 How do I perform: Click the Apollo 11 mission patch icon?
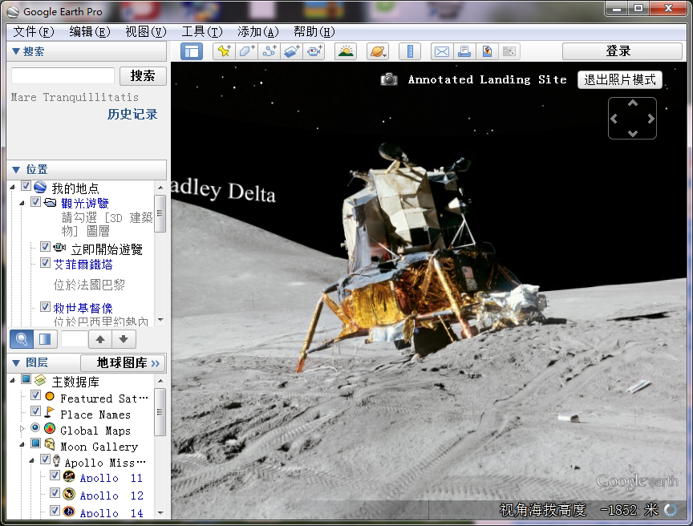click(x=68, y=476)
